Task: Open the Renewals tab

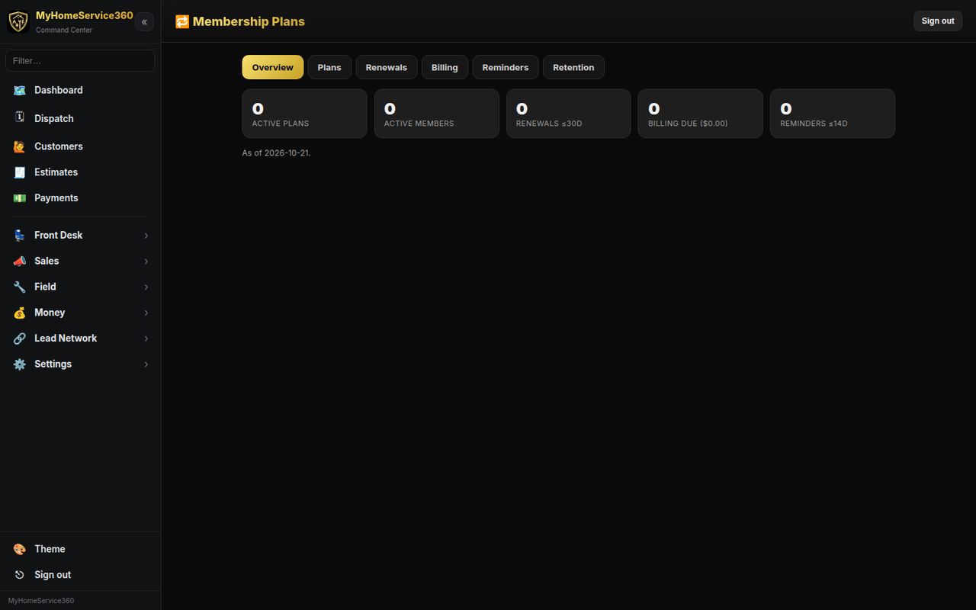Action: [387, 67]
